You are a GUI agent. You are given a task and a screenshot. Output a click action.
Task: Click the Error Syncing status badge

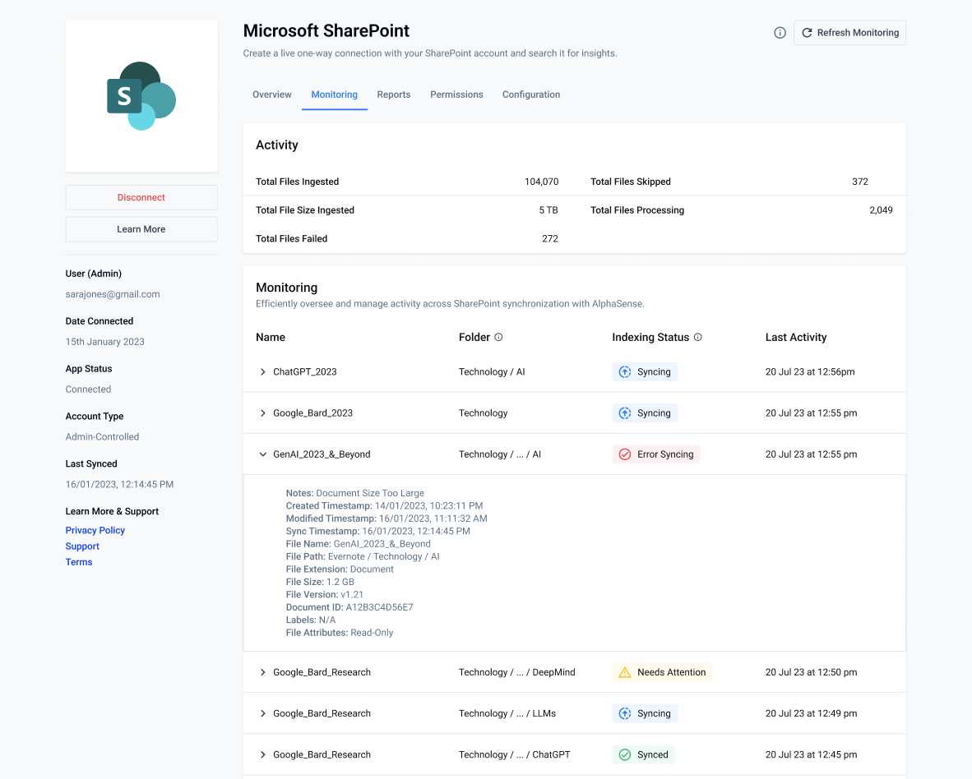[656, 454]
